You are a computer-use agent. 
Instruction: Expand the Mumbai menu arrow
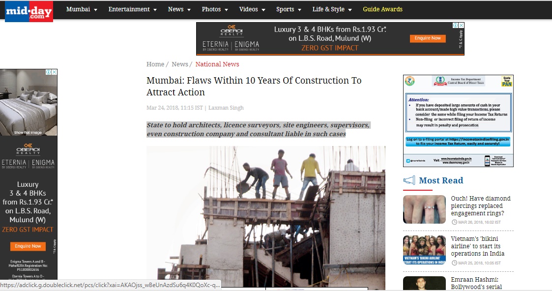coord(95,10)
